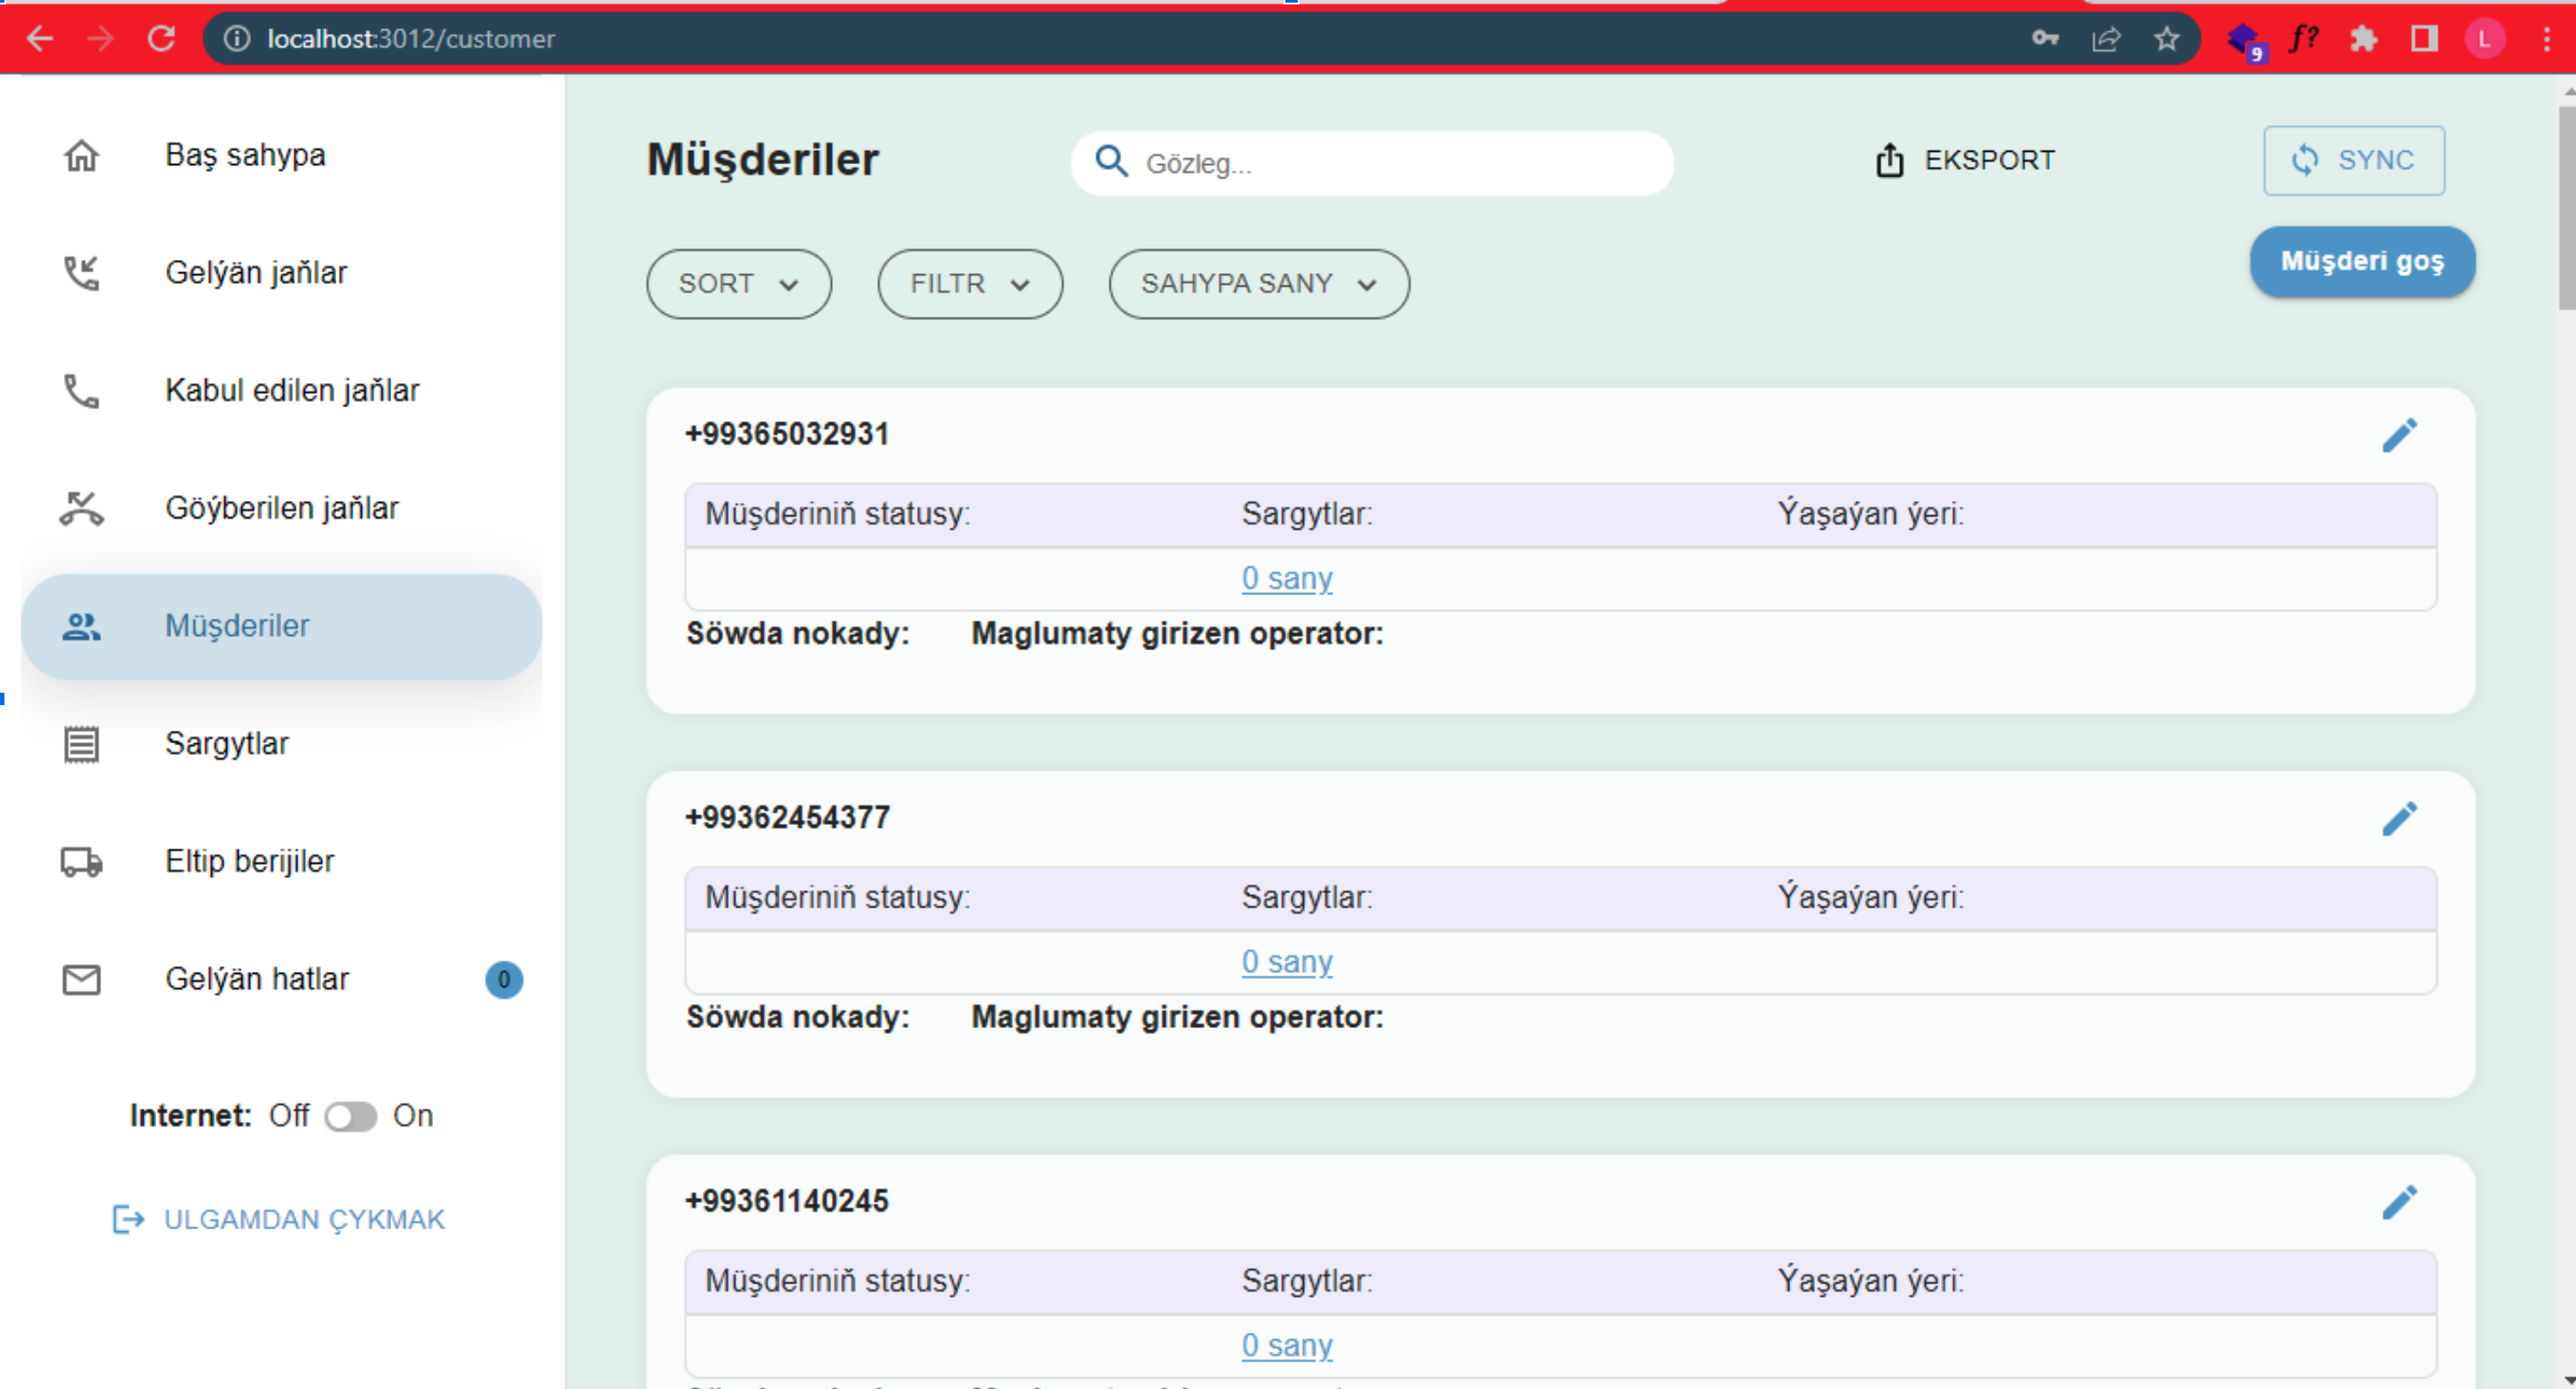2576x1389 pixels.
Task: Click the envelope icon for Gelýän hatlar
Action: pyautogui.click(x=81, y=980)
